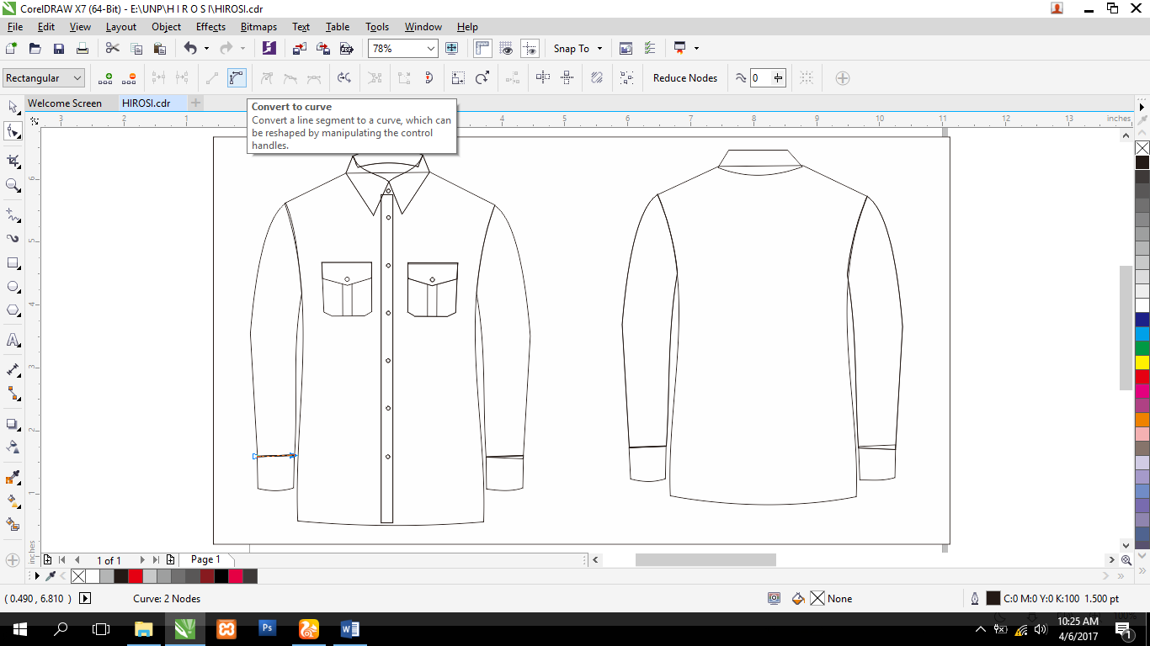Select the Ellipse tool
Viewport: 1150px width, 646px height.
pyautogui.click(x=13, y=287)
